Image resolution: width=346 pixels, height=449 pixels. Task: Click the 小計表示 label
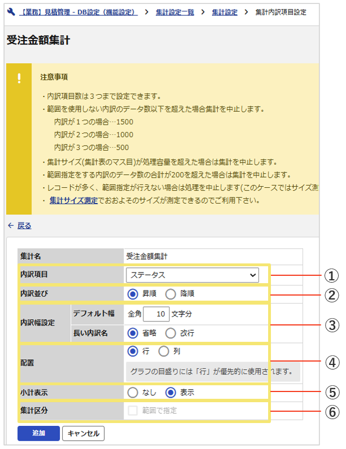coord(34,393)
